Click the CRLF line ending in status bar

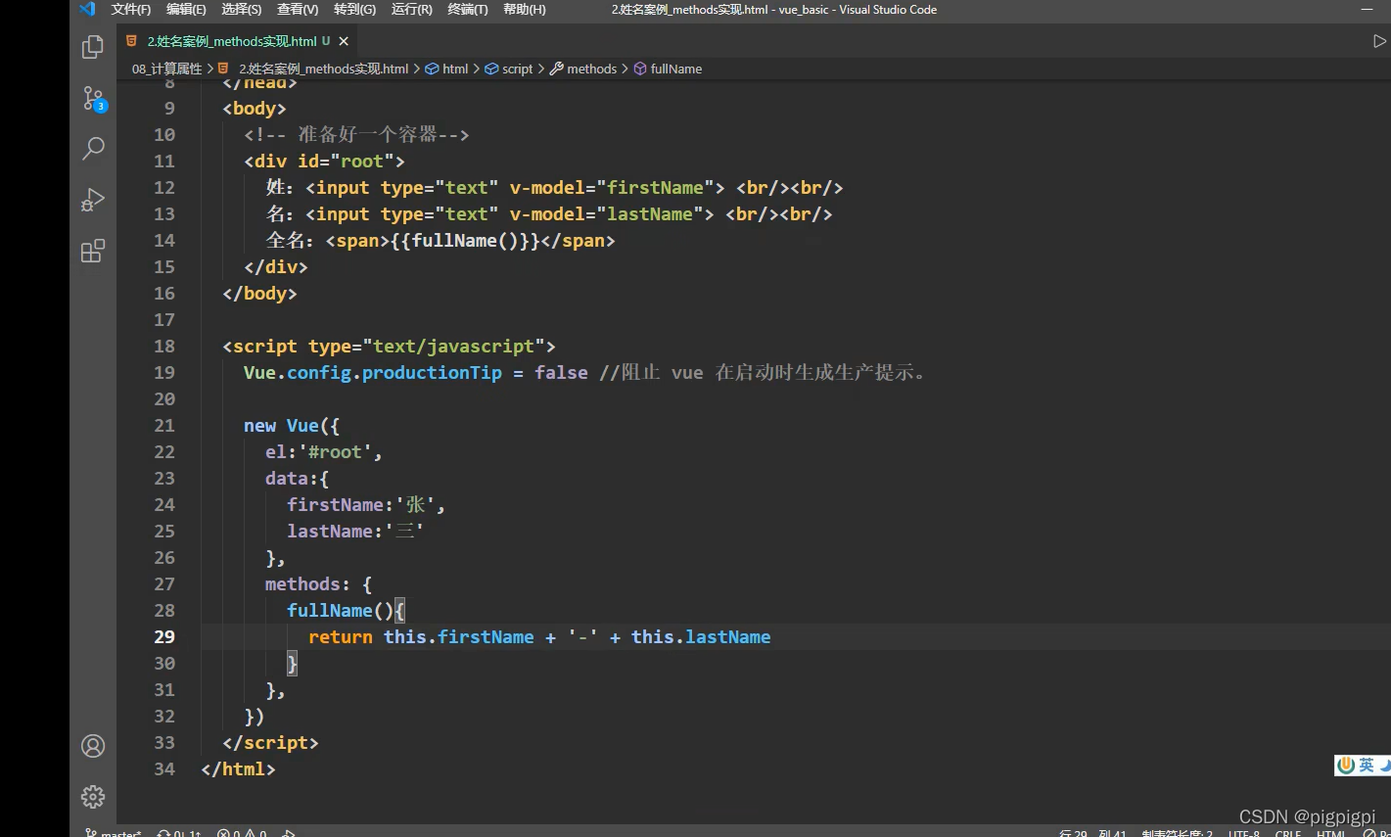pyautogui.click(x=1288, y=832)
